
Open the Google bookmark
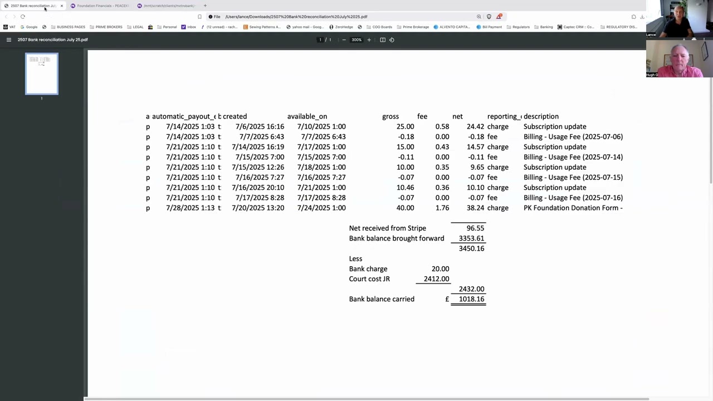click(29, 27)
